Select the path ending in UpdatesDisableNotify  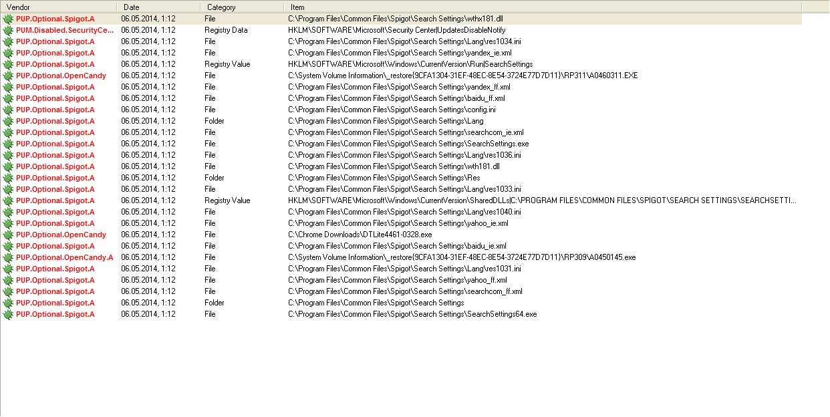pyautogui.click(x=397, y=30)
